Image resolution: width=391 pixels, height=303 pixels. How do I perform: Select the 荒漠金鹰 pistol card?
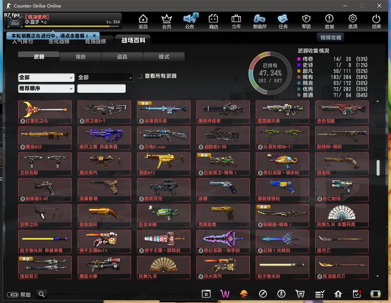point(223,216)
